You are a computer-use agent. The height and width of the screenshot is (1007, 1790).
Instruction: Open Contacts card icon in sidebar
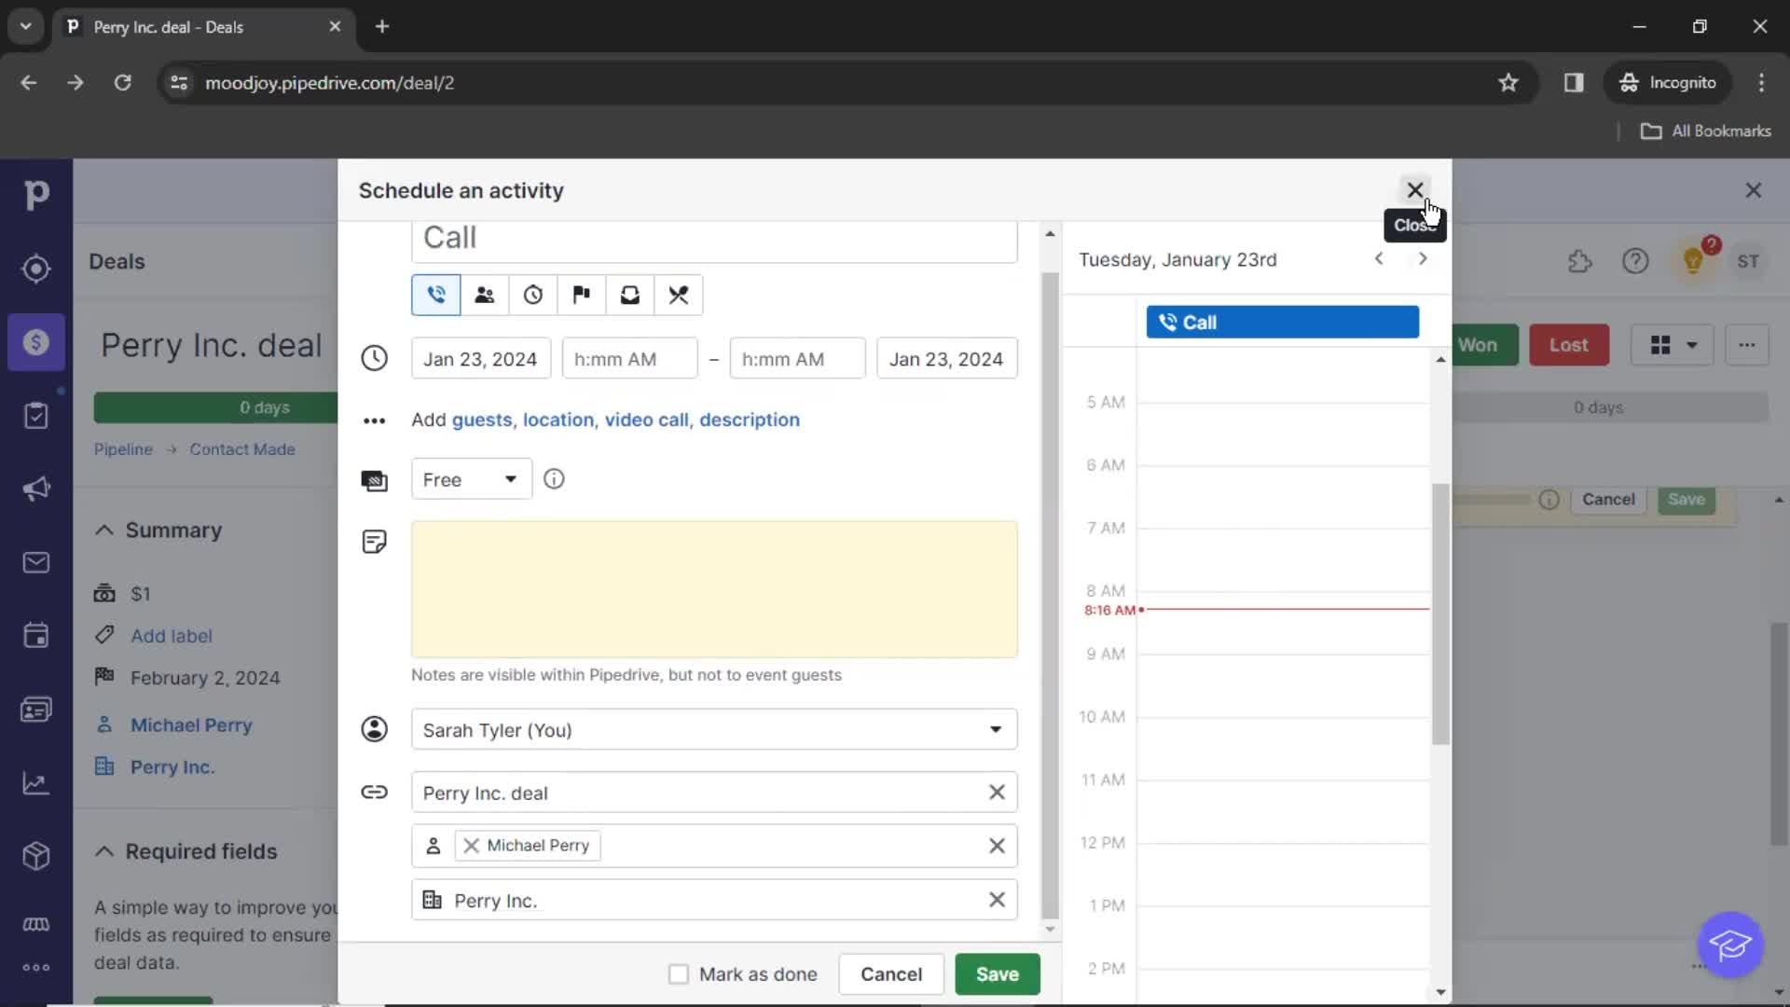(36, 710)
